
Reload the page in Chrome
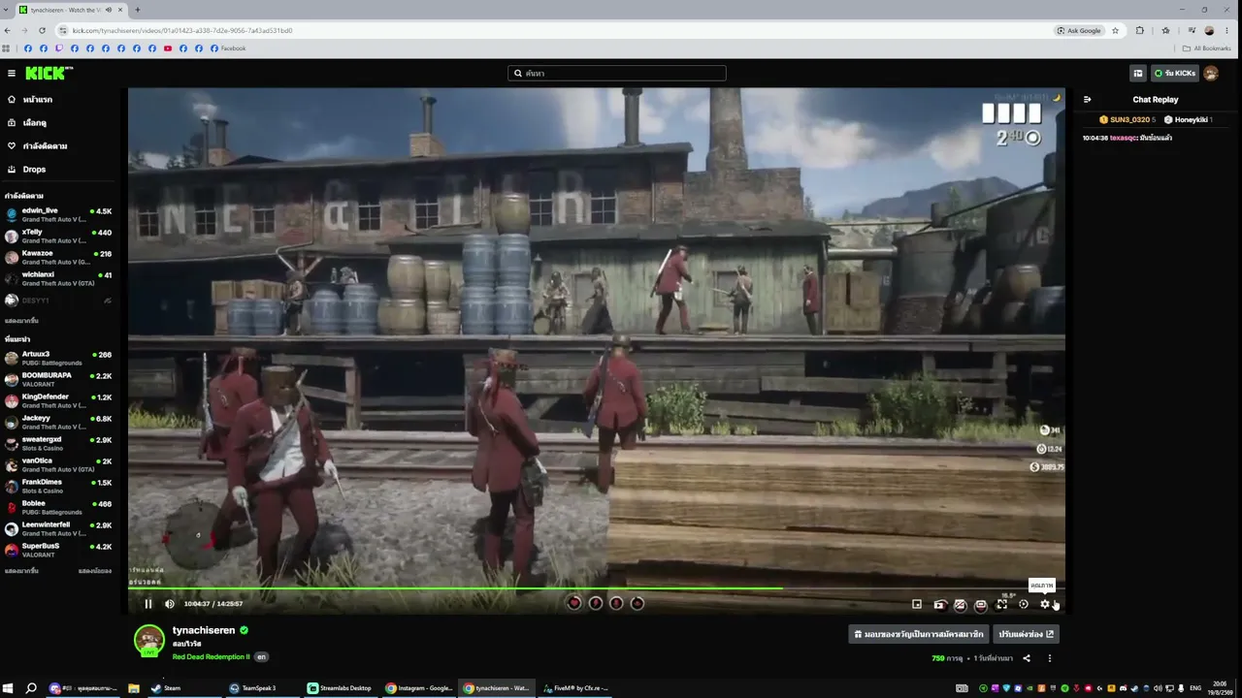pyautogui.click(x=42, y=30)
